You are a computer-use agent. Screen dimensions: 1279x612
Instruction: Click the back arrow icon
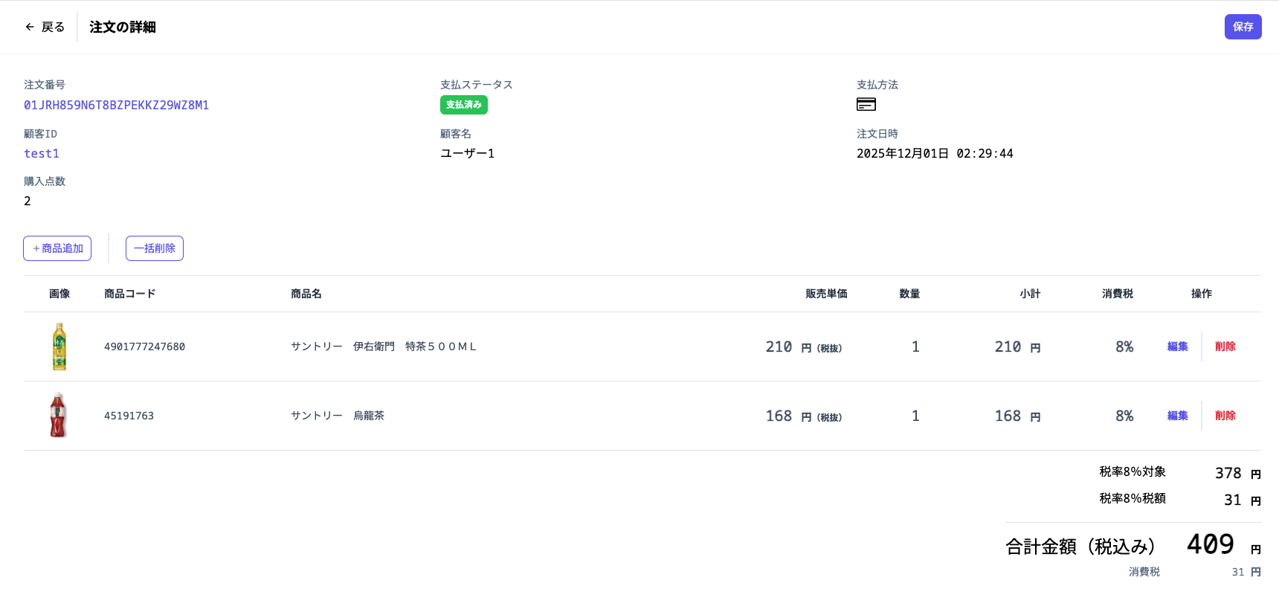tap(30, 27)
